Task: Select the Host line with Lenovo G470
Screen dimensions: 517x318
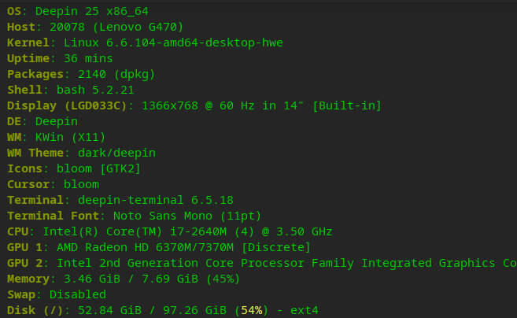Action: pos(95,27)
